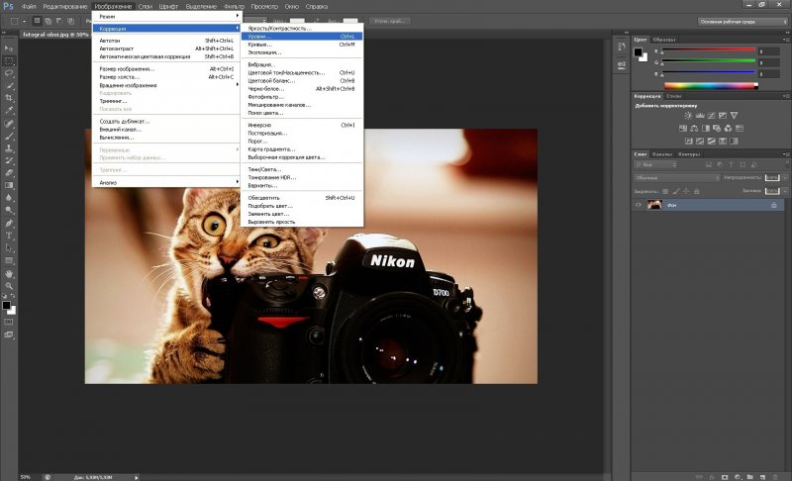Open the layer blend mode dropdown
This screenshot has height=481, width=792.
point(677,178)
